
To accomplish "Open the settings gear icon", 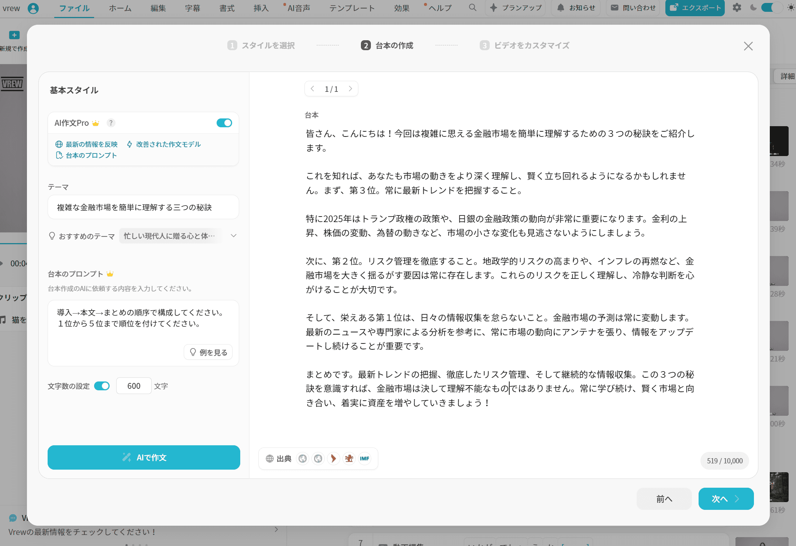I will [737, 8].
